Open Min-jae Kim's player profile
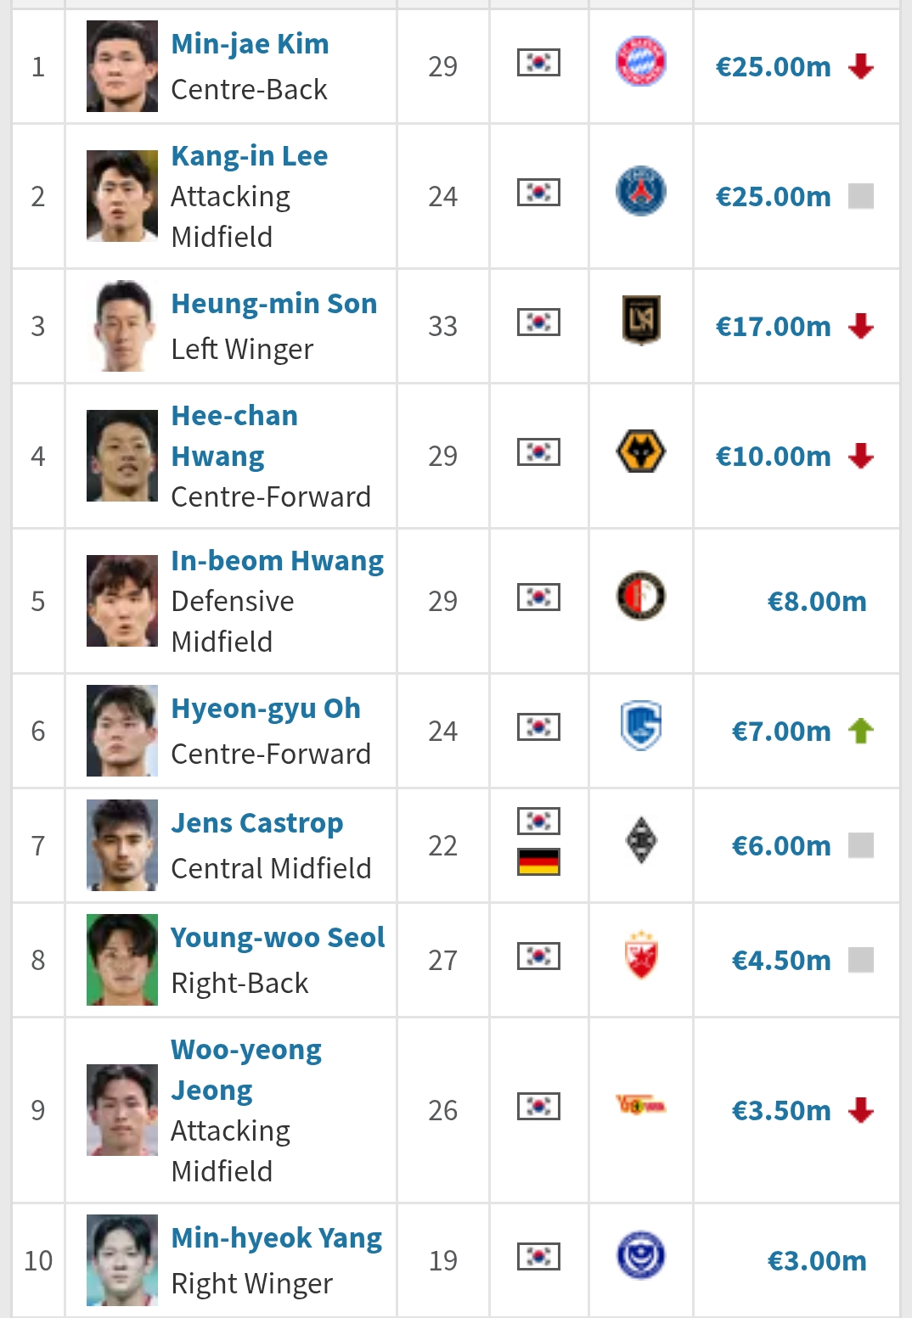 pyautogui.click(x=250, y=44)
